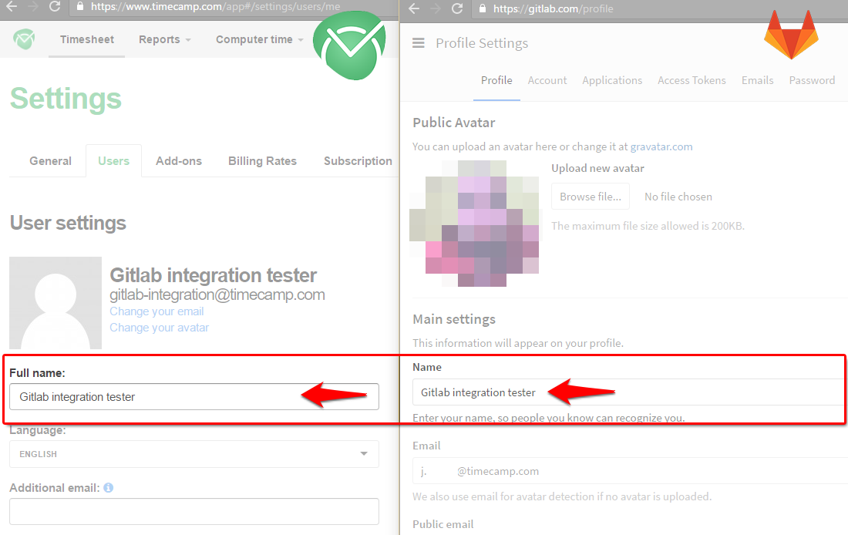Click gitlab-integration@timecamp.com email text
The image size is (848, 535).
(x=217, y=294)
